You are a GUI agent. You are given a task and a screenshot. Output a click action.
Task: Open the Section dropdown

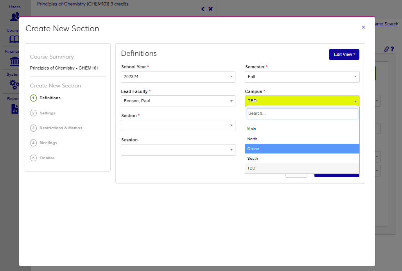(x=178, y=126)
